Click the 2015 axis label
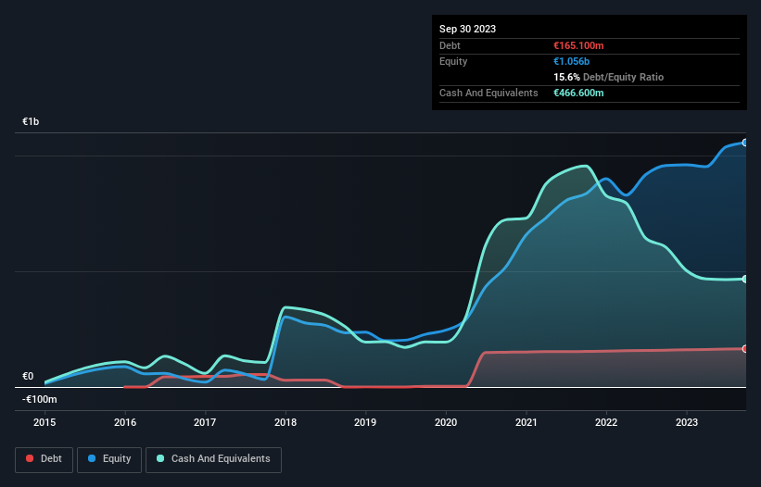 44,422
